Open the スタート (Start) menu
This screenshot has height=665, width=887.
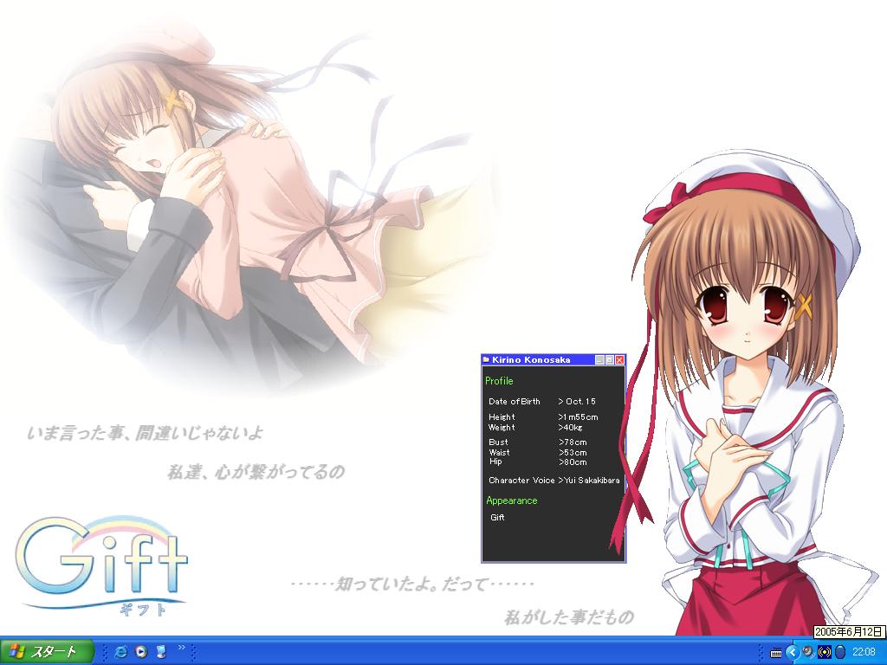pos(47,652)
